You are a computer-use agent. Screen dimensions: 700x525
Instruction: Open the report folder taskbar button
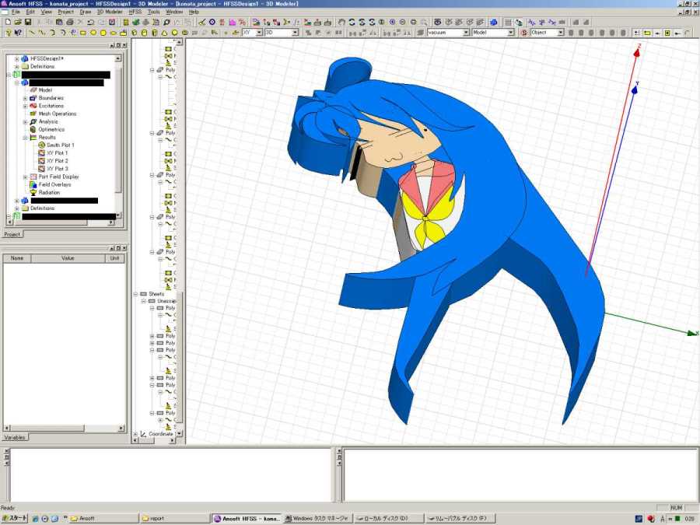pos(174,518)
